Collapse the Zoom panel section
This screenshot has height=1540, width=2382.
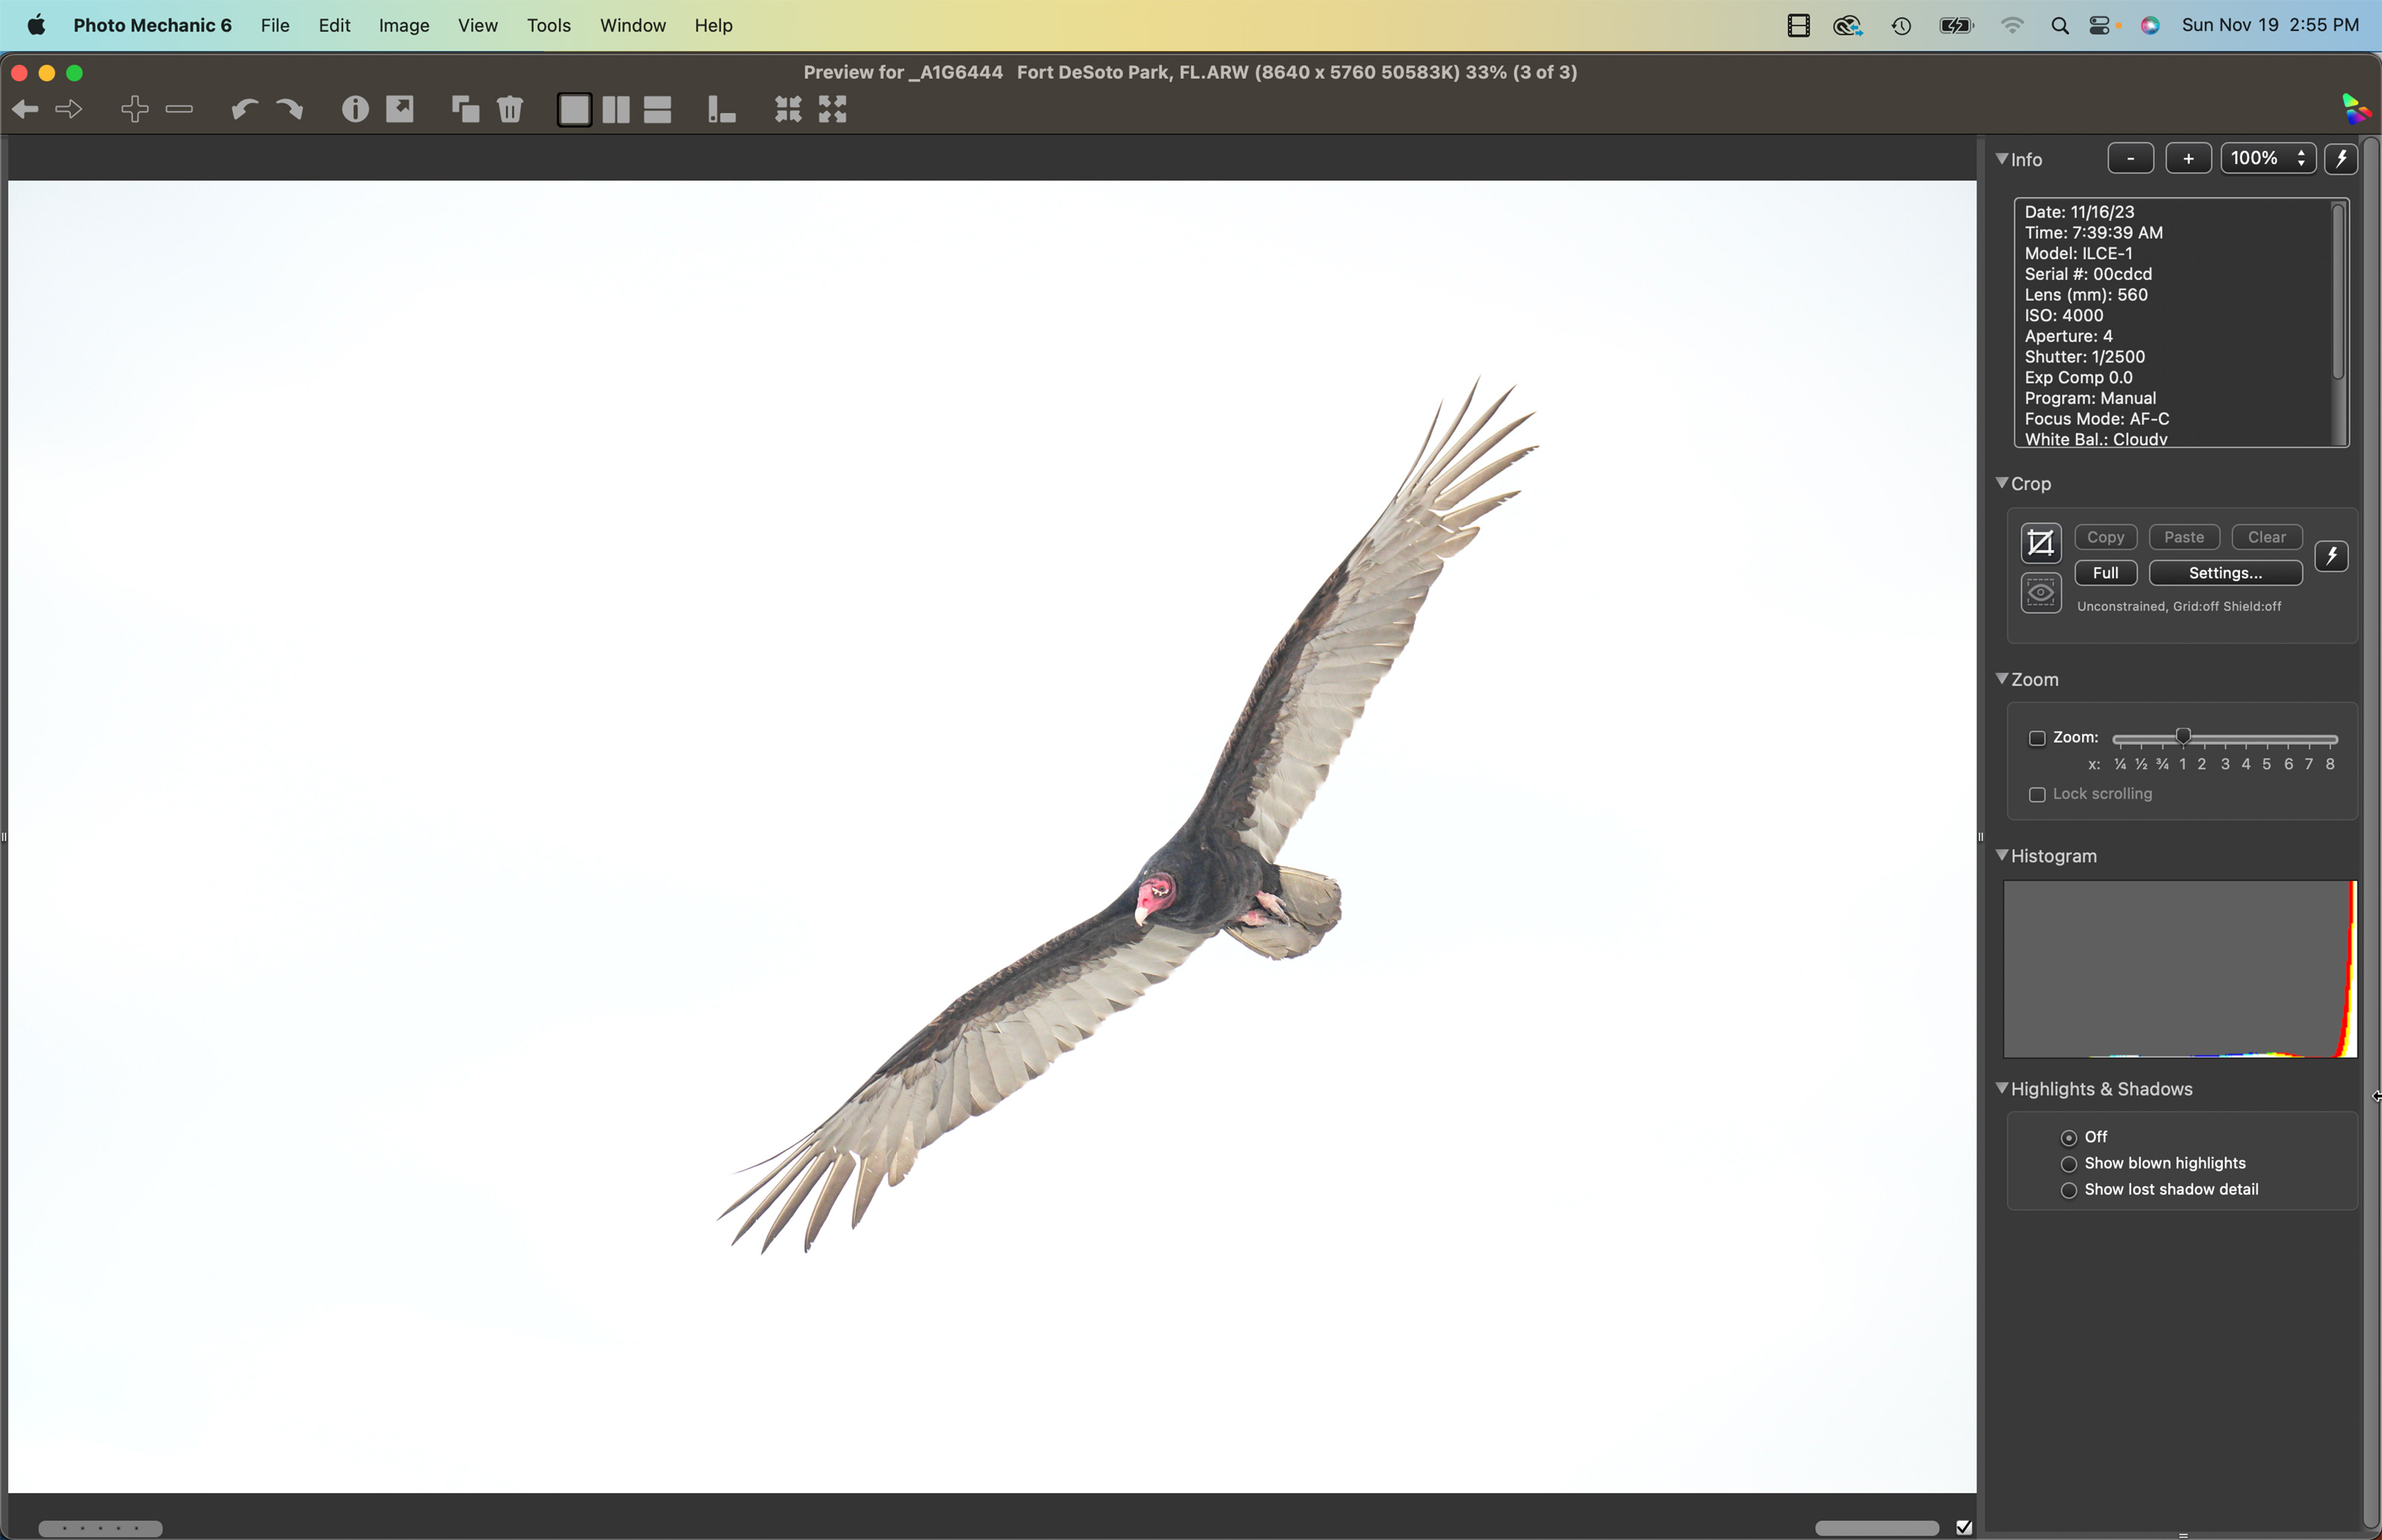click(x=2002, y=679)
